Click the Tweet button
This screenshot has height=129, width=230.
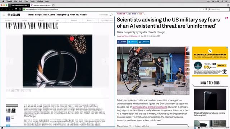pos(133,42)
